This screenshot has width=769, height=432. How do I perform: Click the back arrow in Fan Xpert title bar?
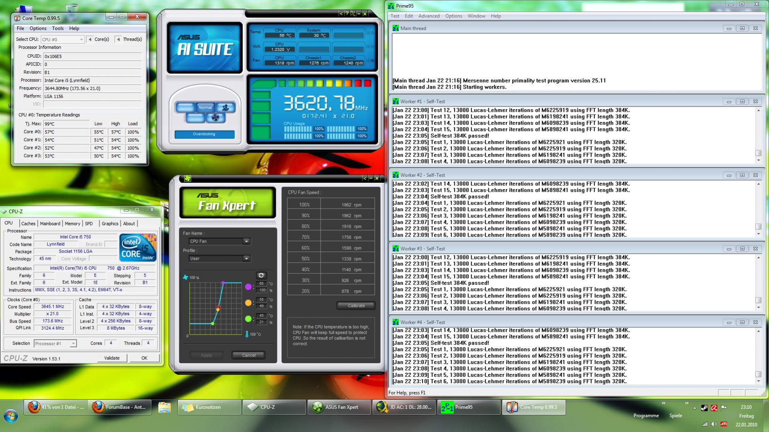[x=365, y=178]
